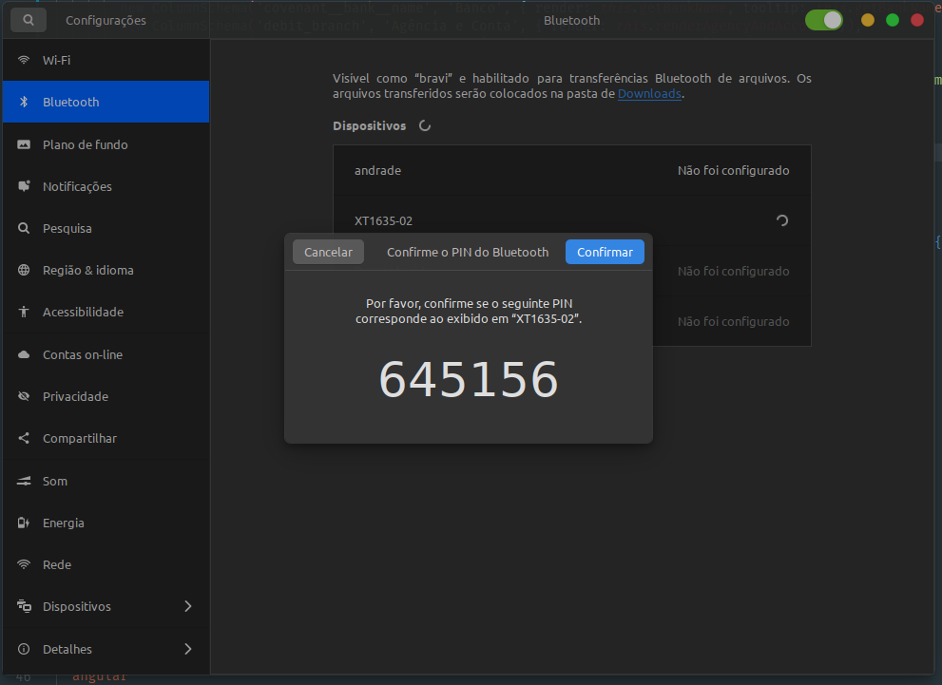Select the XT1635-02 device row
Image resolution: width=942 pixels, height=685 pixels.
tap(572, 221)
